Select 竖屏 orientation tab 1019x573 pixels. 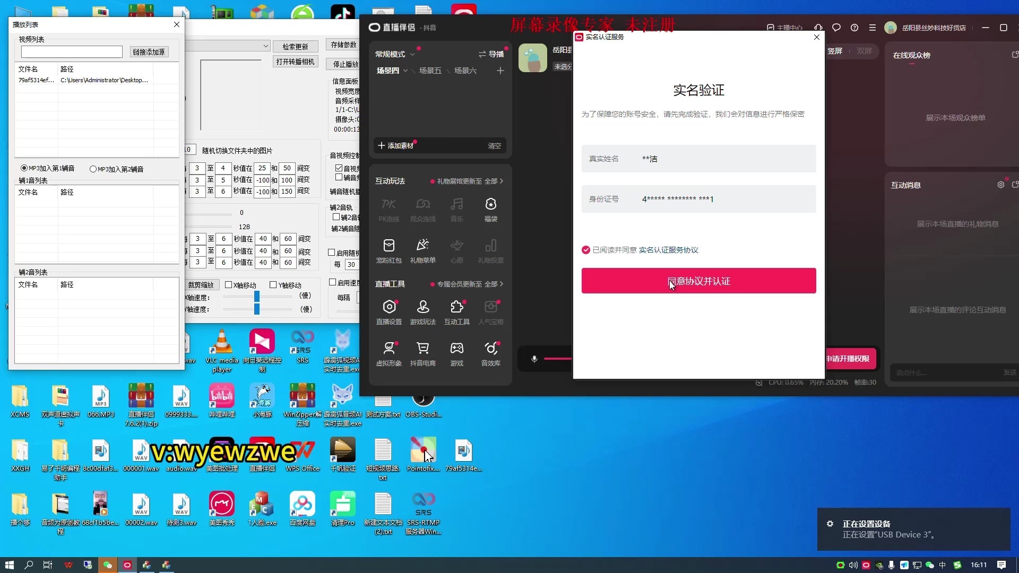point(835,51)
